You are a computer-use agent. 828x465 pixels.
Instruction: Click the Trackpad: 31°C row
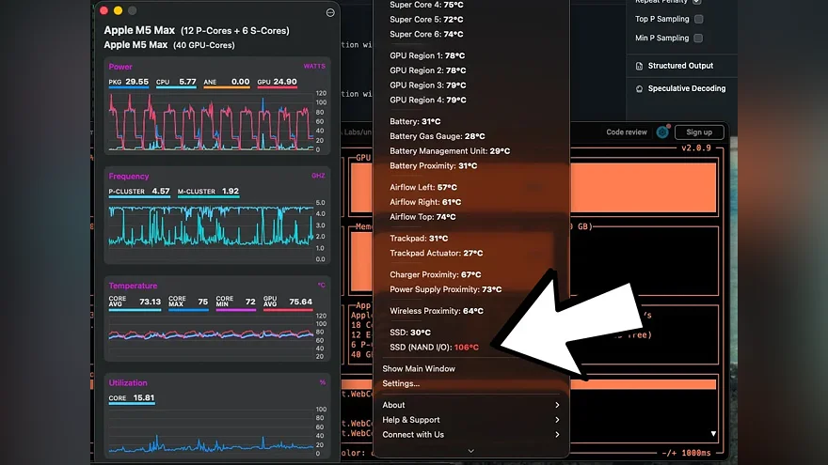click(x=419, y=238)
